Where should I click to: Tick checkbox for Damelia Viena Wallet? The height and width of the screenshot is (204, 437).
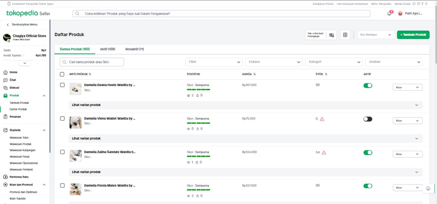(x=62, y=118)
